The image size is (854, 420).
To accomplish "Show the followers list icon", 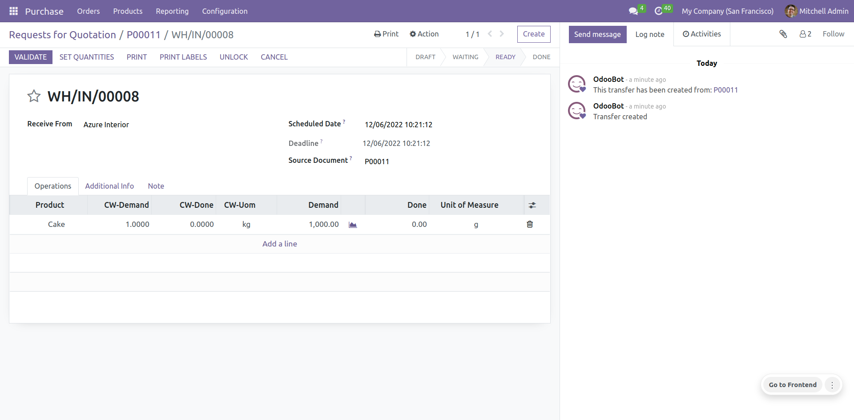I will (x=805, y=34).
